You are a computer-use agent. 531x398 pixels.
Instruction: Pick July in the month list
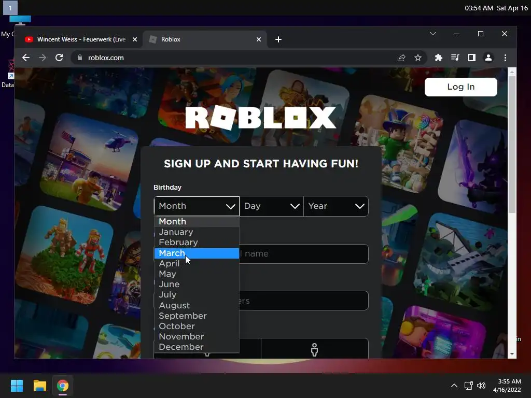click(x=197, y=295)
